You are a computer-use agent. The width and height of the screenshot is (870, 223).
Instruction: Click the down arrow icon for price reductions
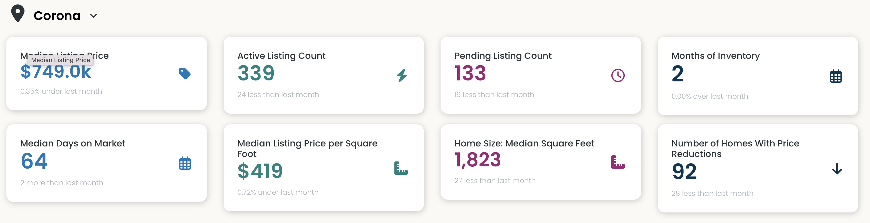837,168
